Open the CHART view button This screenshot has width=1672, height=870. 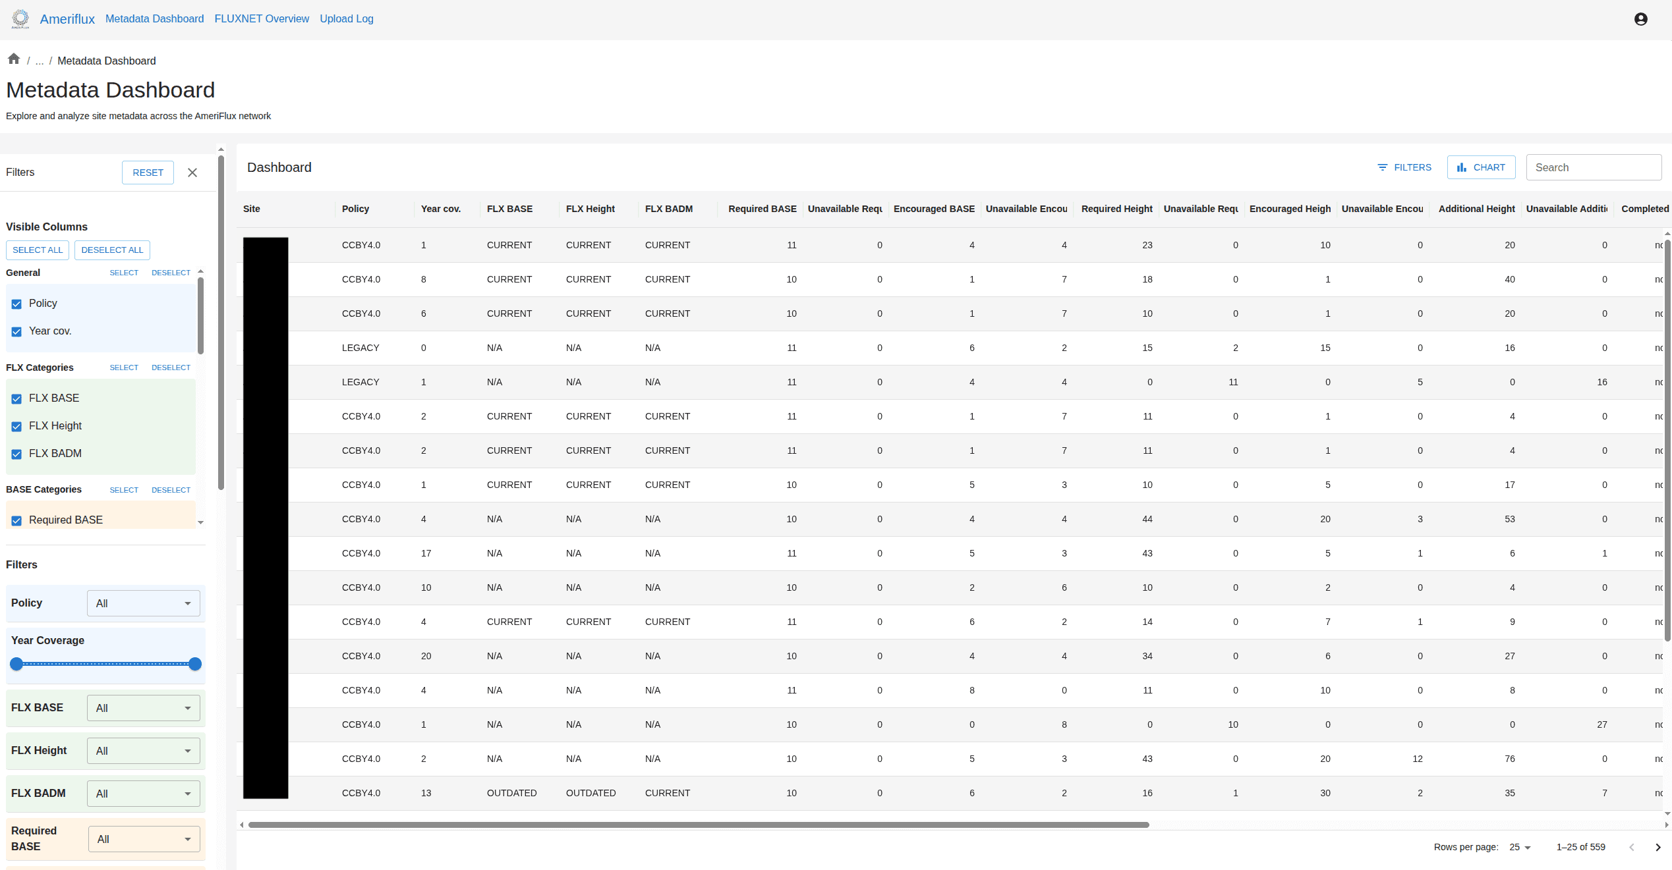(x=1481, y=167)
